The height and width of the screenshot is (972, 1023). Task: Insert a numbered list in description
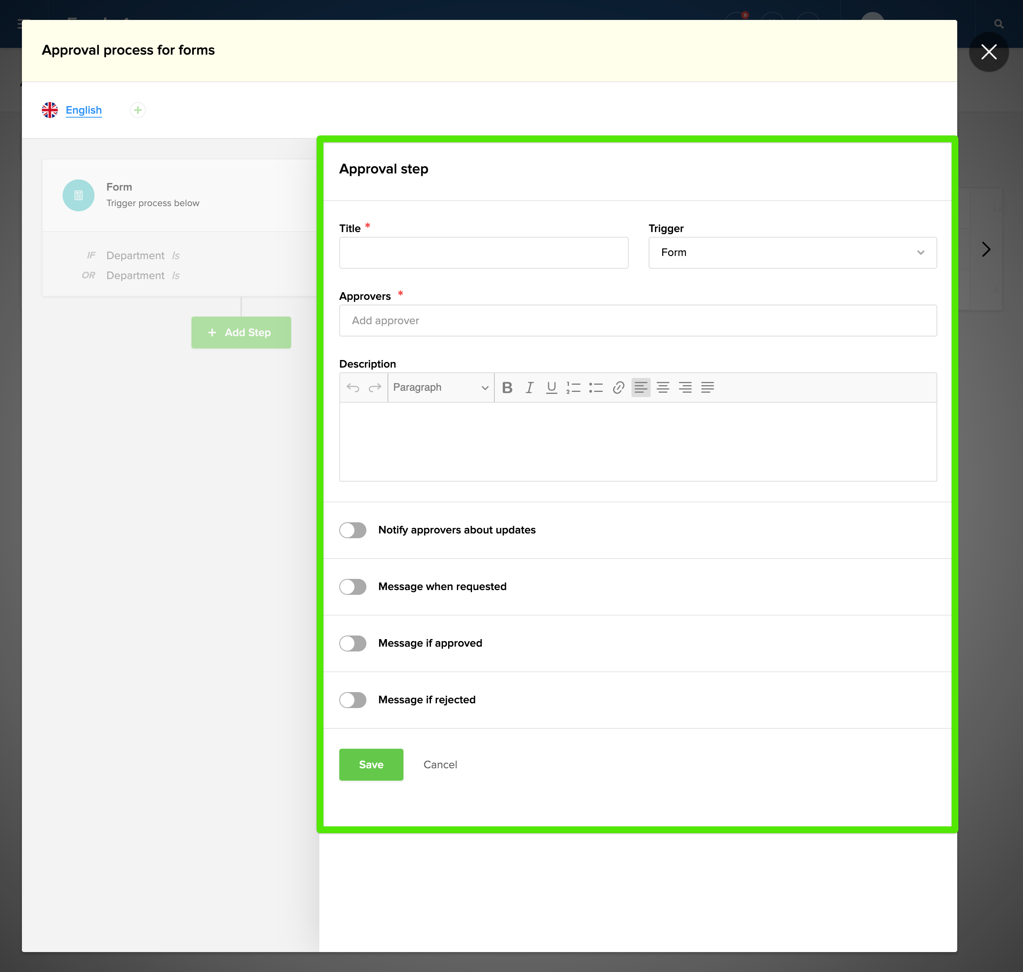click(573, 388)
